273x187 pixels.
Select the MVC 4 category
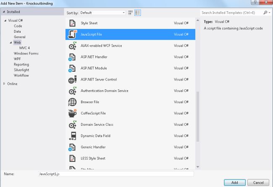pyautogui.click(x=24, y=48)
